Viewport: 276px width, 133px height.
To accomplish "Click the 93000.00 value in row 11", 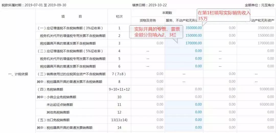I will (x=267, y=105).
